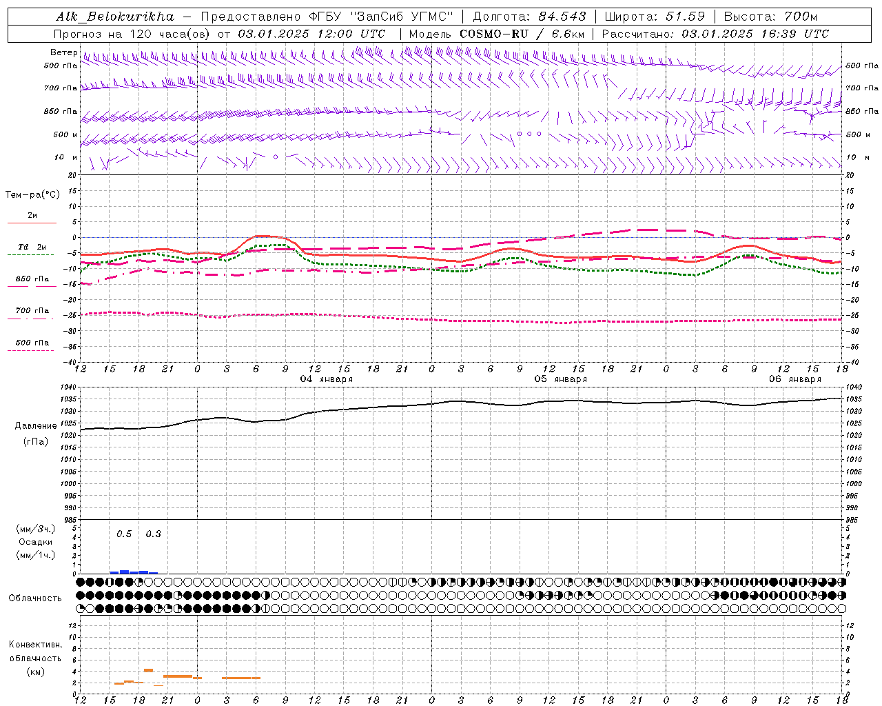Click the 0.5 precipitation amount value

pos(124,534)
